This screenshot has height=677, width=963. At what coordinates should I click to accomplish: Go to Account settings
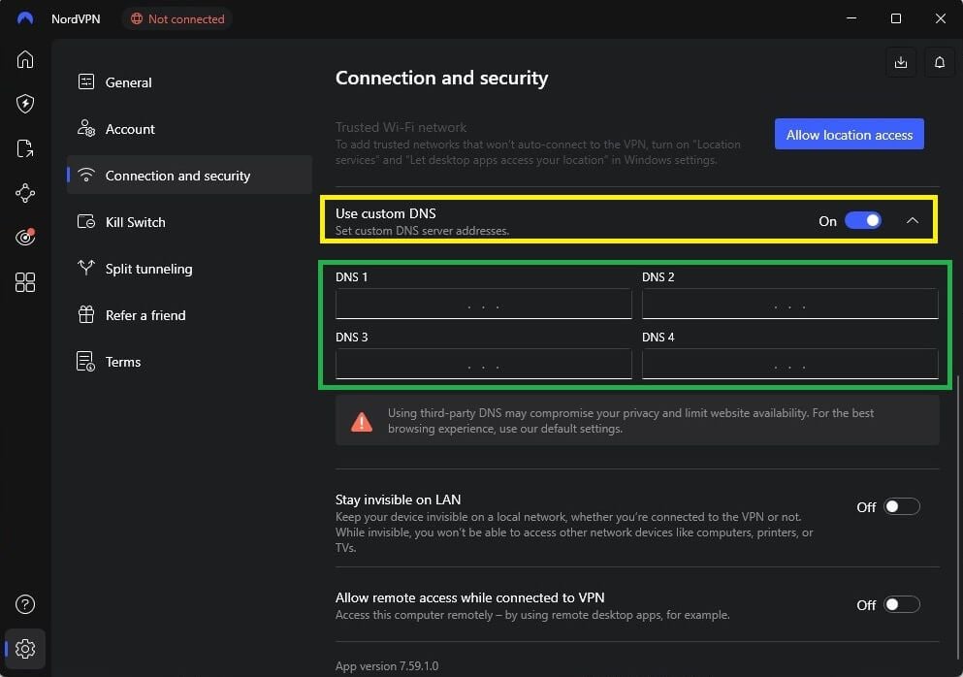pos(189,129)
